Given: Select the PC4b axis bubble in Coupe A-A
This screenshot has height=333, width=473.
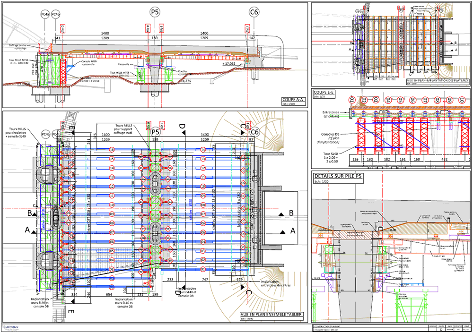Looking at the screenshot, I should pos(55,14).
